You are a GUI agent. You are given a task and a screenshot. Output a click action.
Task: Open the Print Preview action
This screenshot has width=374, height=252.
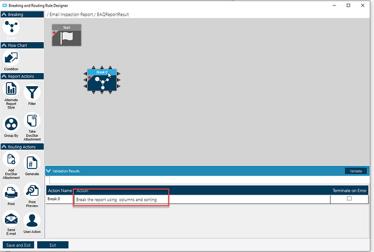coord(32,191)
